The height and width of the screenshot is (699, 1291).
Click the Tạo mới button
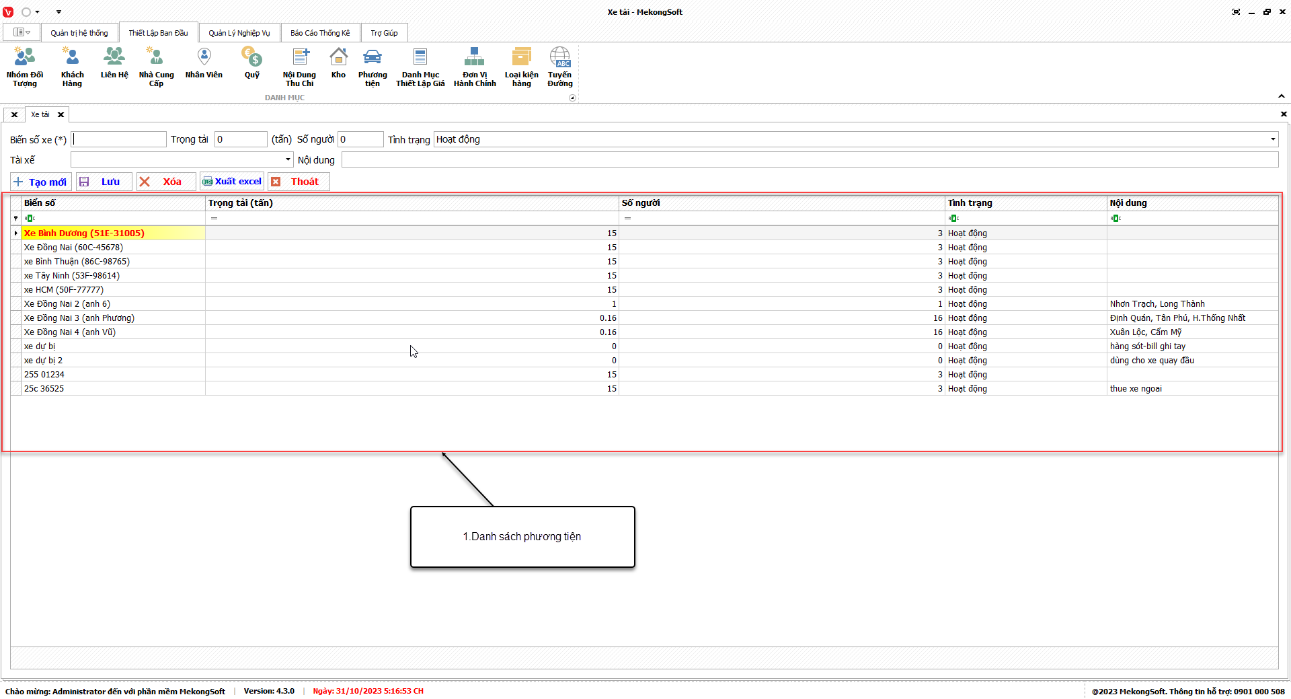[x=40, y=182]
